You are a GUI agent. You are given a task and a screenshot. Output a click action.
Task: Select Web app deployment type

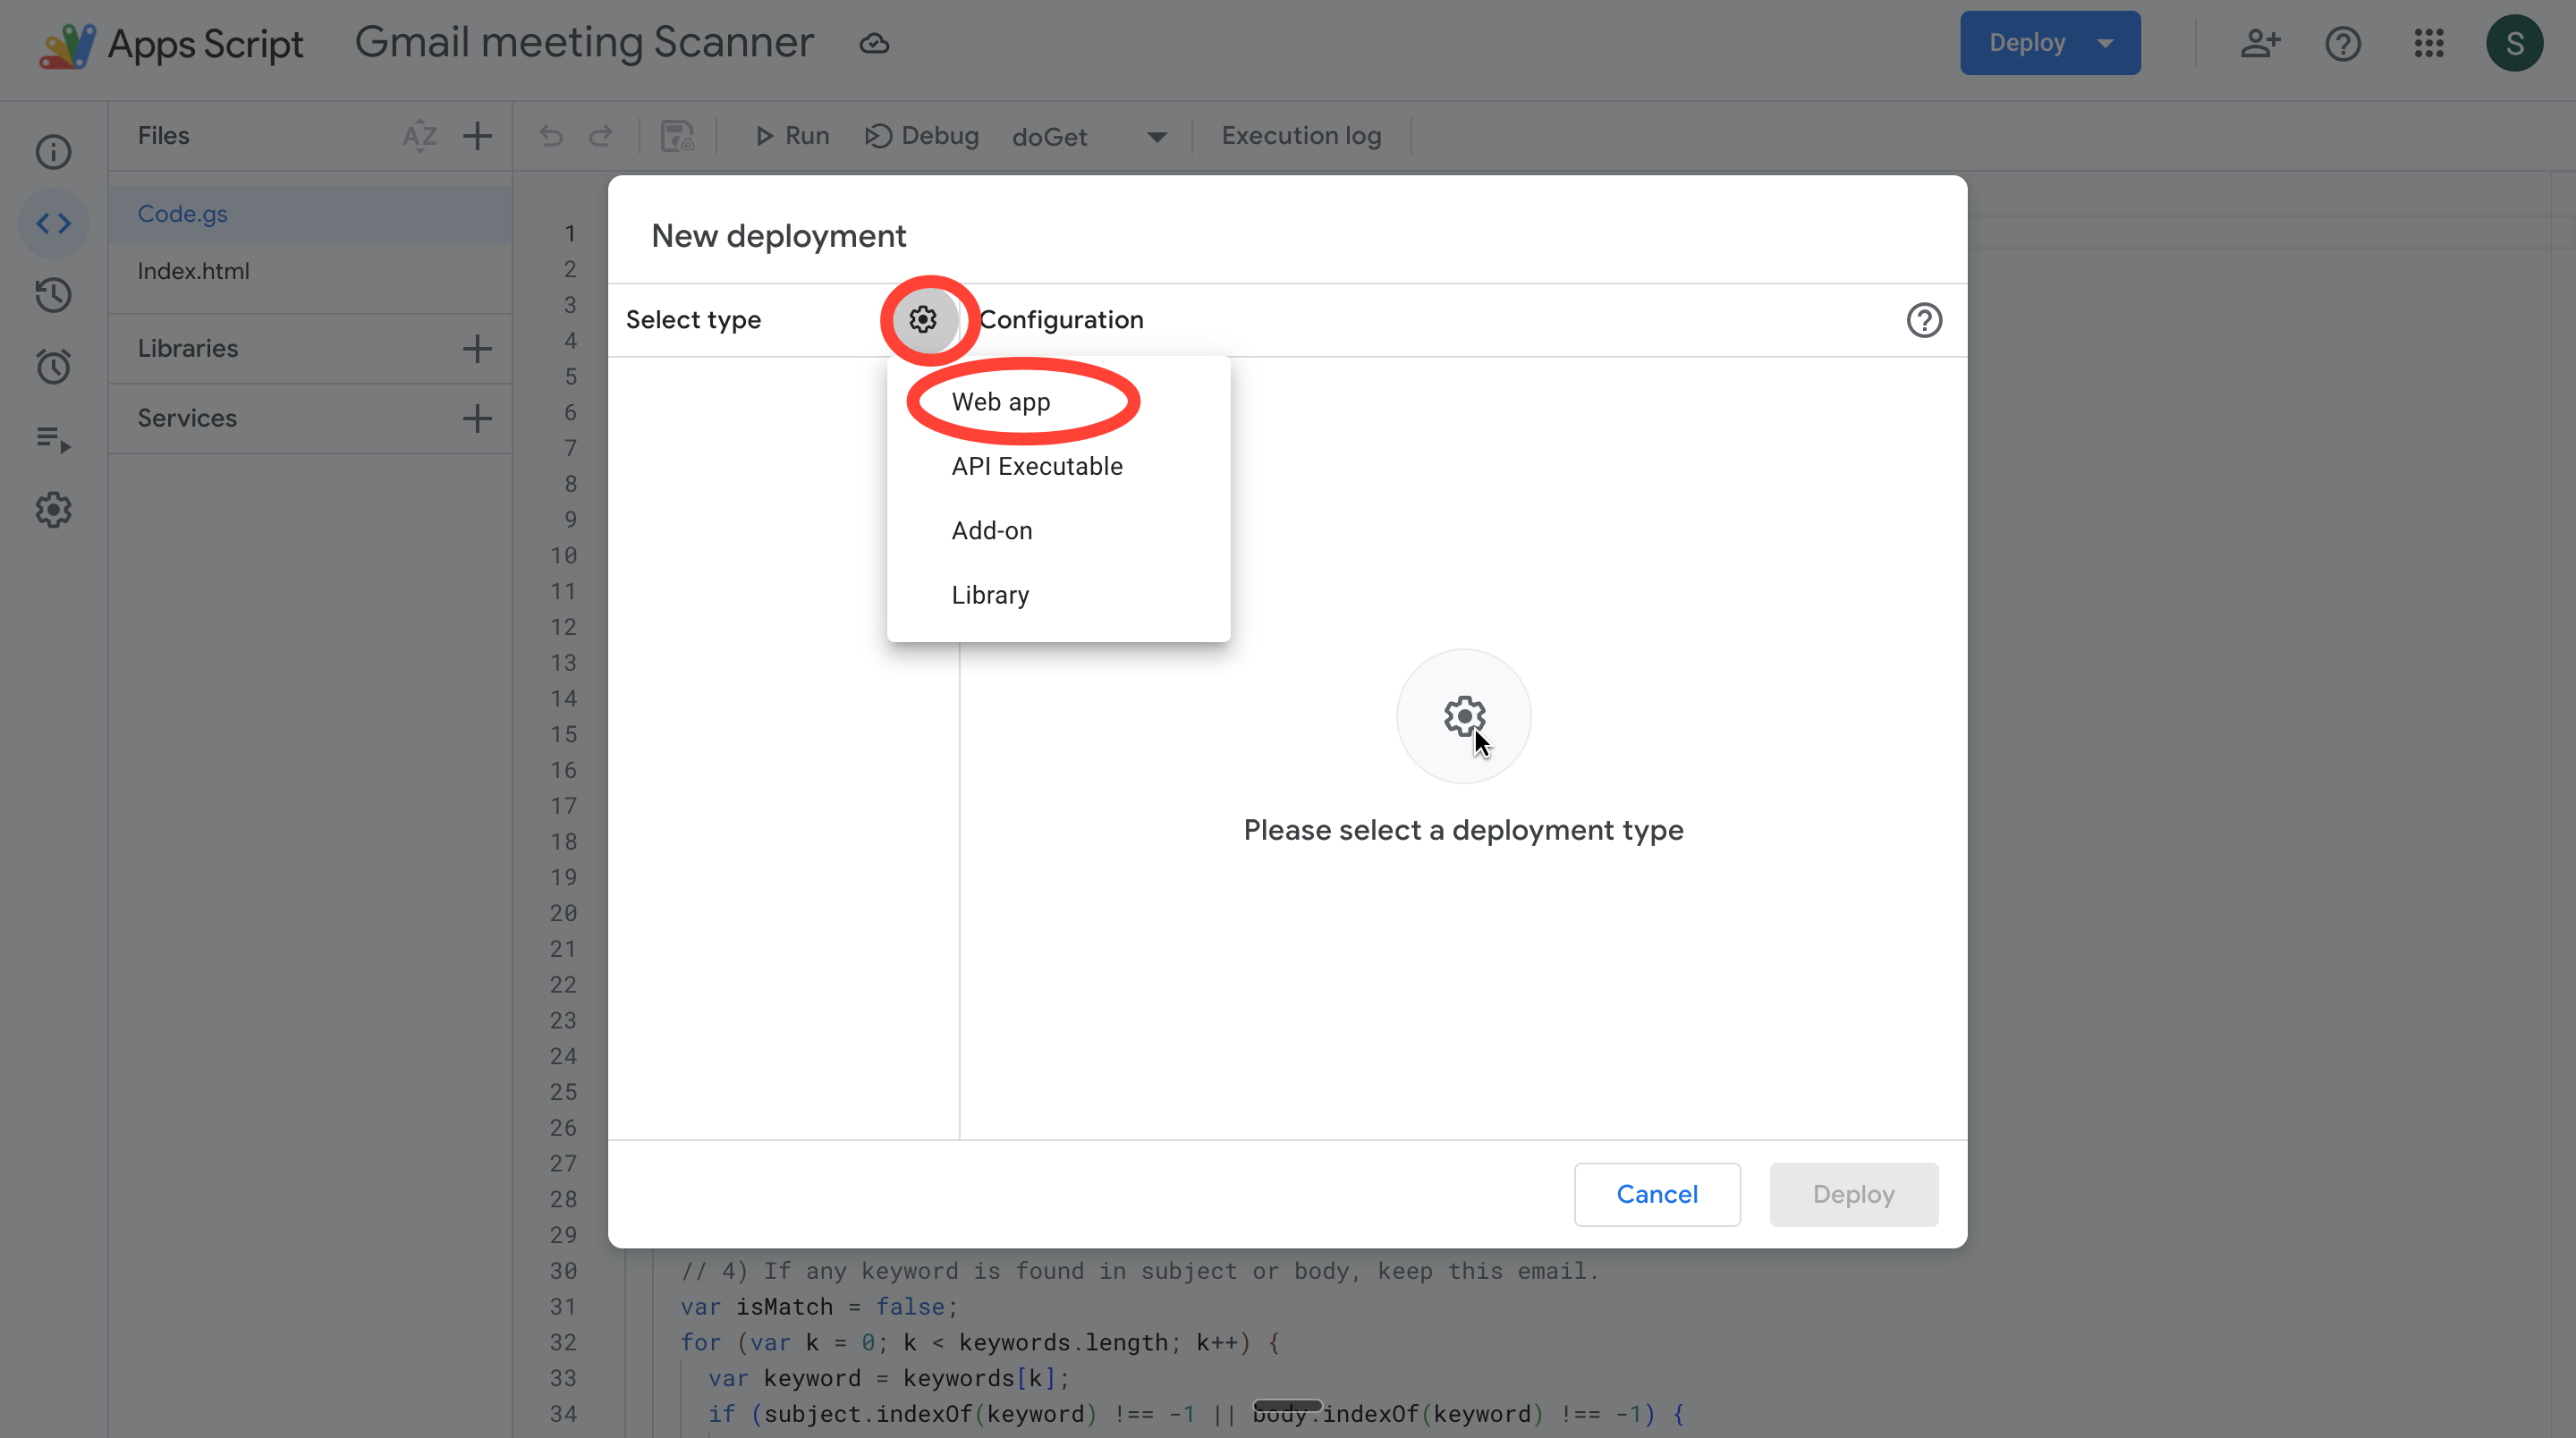pos(1001,402)
